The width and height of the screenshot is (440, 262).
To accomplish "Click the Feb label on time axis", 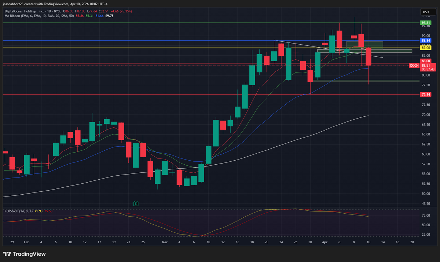I will click(26, 242).
